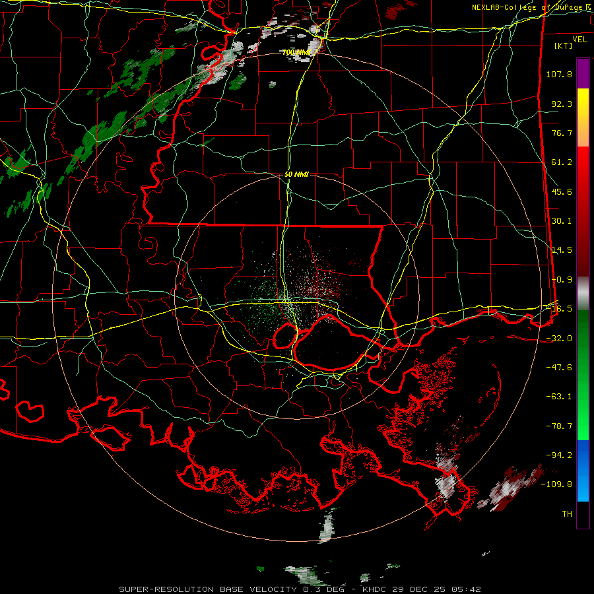Pick the blue segment of the color bar
Viewport: 594px width, 594px height.
coord(583,471)
